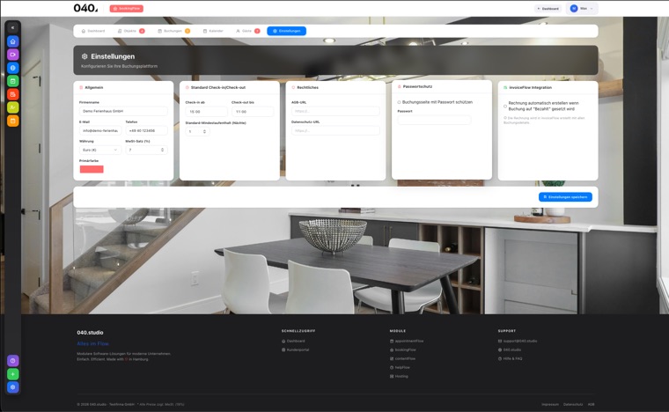
Task: Open the footer Kundenportal link
Action: click(295, 349)
